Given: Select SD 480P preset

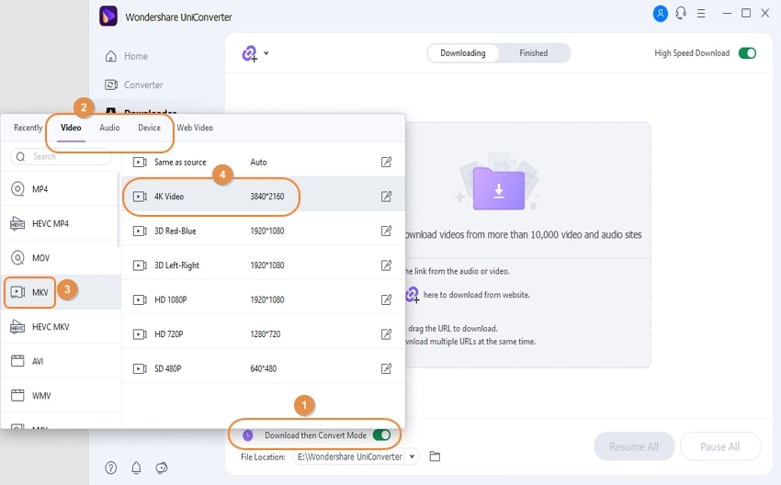Looking at the screenshot, I should [x=263, y=368].
